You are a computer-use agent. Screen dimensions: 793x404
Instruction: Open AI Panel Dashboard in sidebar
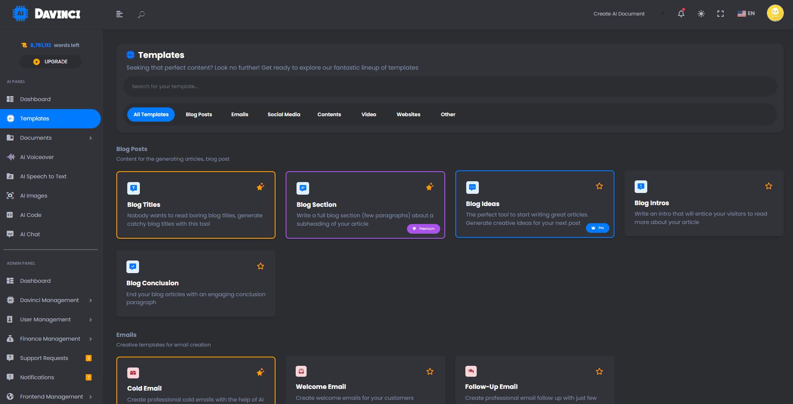(x=50, y=99)
